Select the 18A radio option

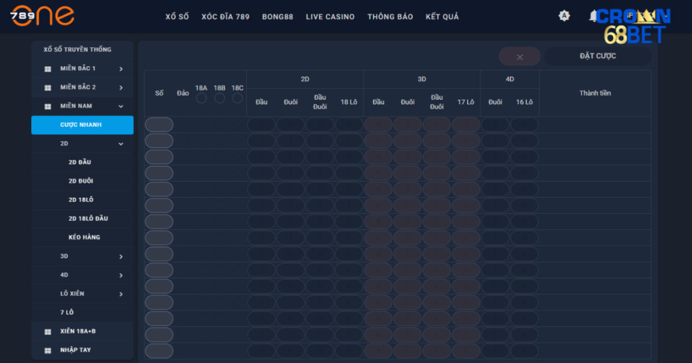[x=201, y=99]
